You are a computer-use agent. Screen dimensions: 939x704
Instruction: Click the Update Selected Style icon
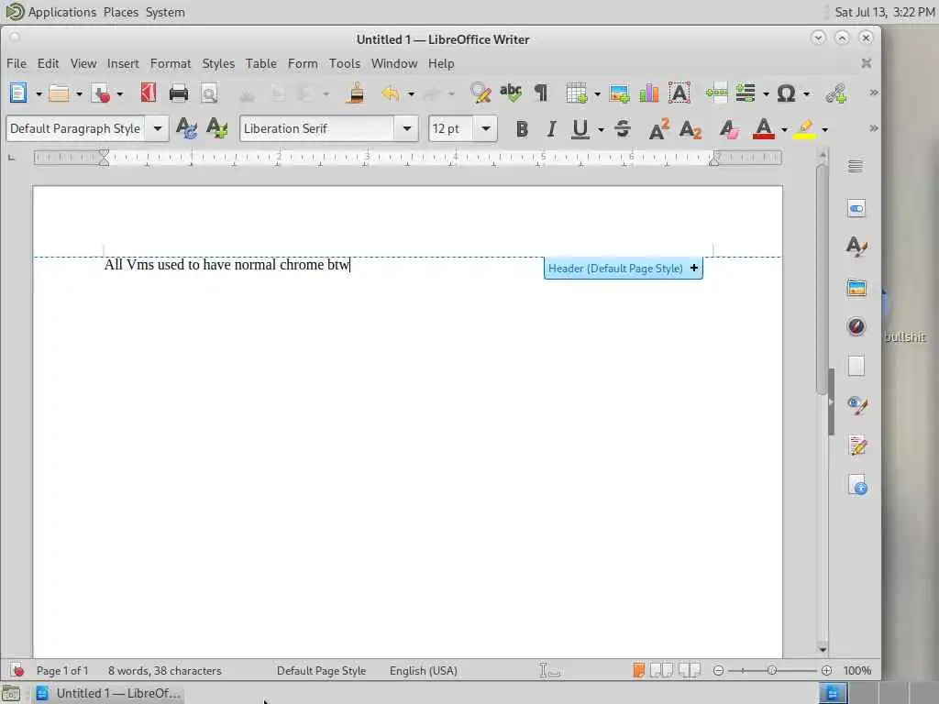pyautogui.click(x=186, y=128)
